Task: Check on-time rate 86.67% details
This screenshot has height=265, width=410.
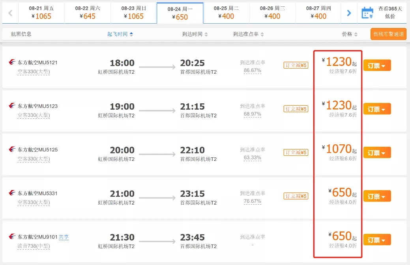Action: 252,70
